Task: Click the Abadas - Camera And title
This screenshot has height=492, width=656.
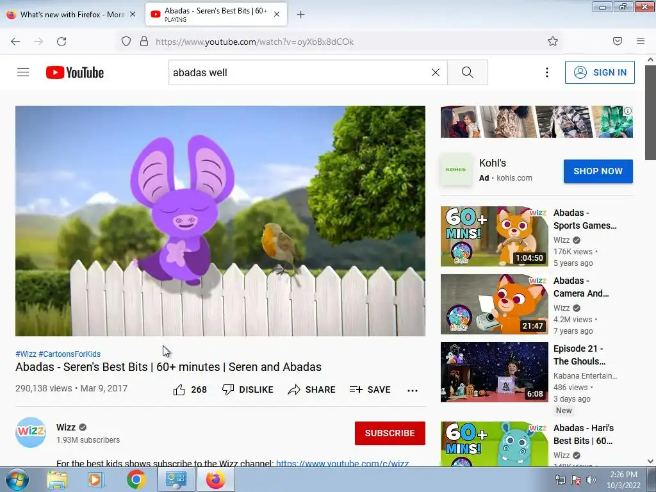Action: tap(581, 287)
